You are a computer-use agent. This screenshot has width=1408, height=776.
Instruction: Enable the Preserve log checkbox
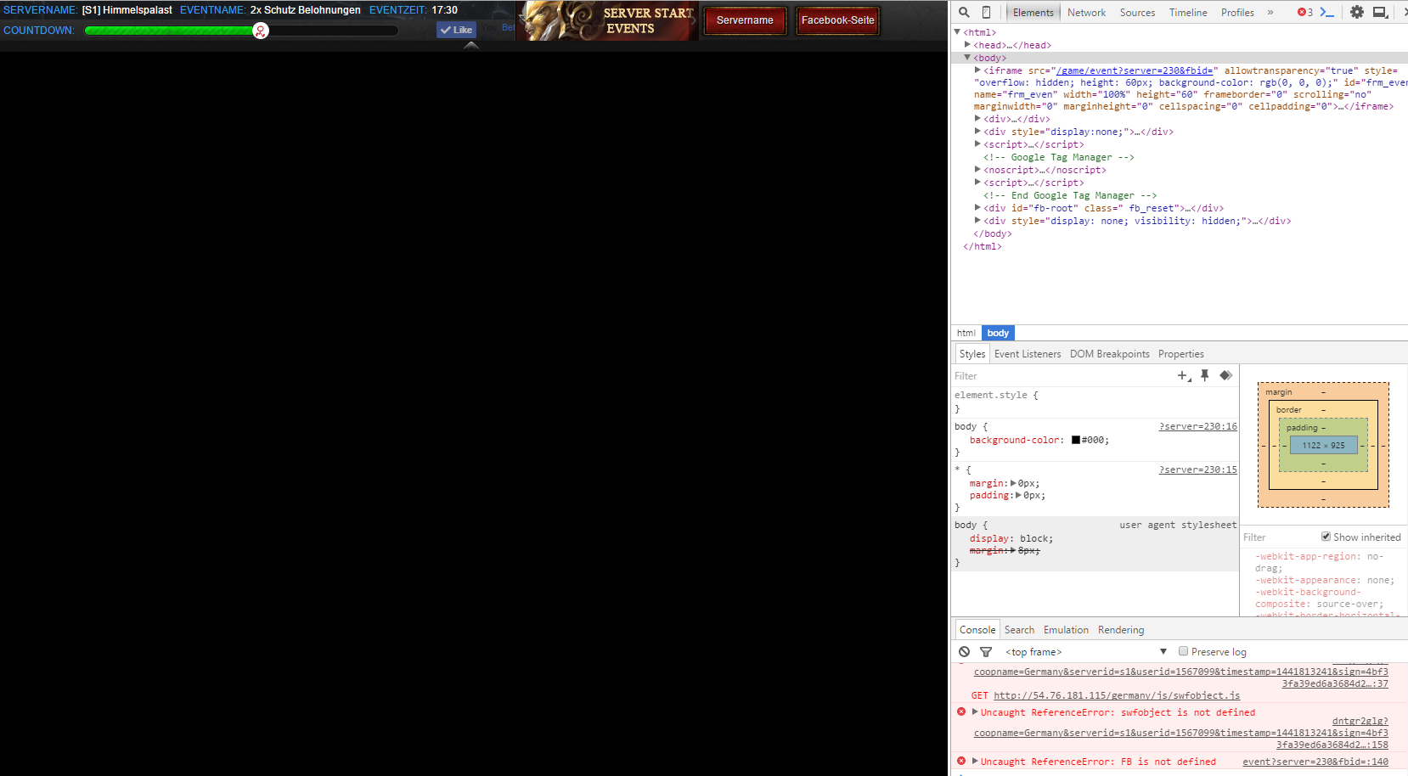point(1183,651)
